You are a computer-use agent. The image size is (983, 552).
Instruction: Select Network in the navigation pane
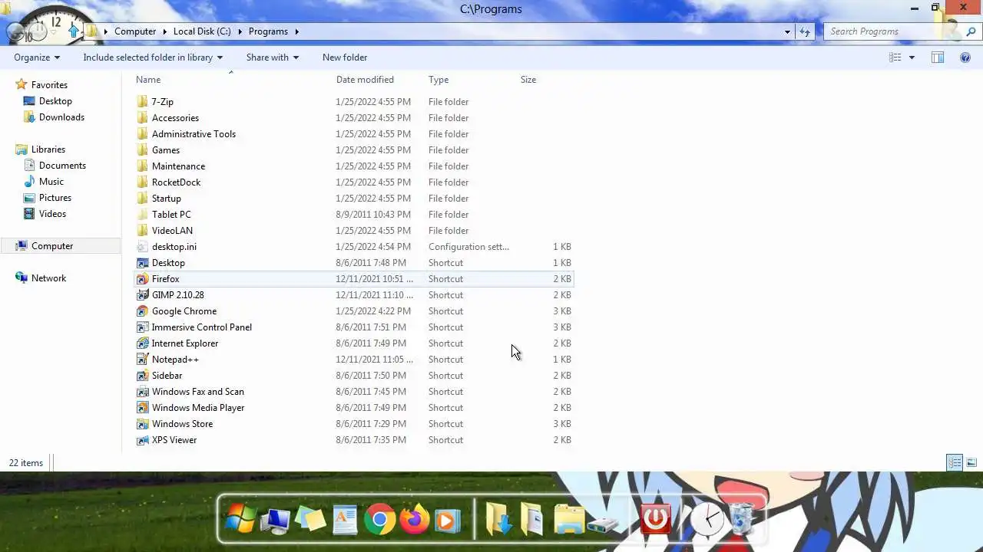pyautogui.click(x=48, y=278)
